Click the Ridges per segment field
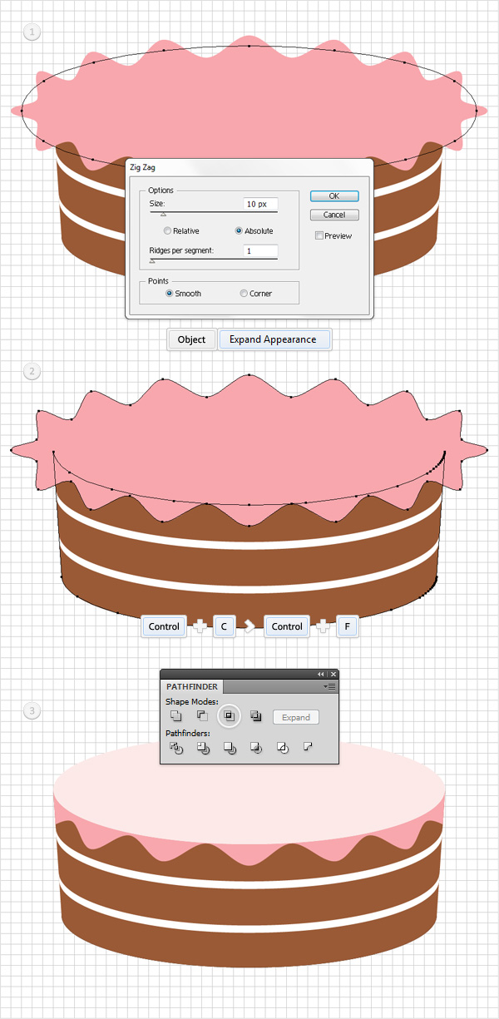 [260, 250]
